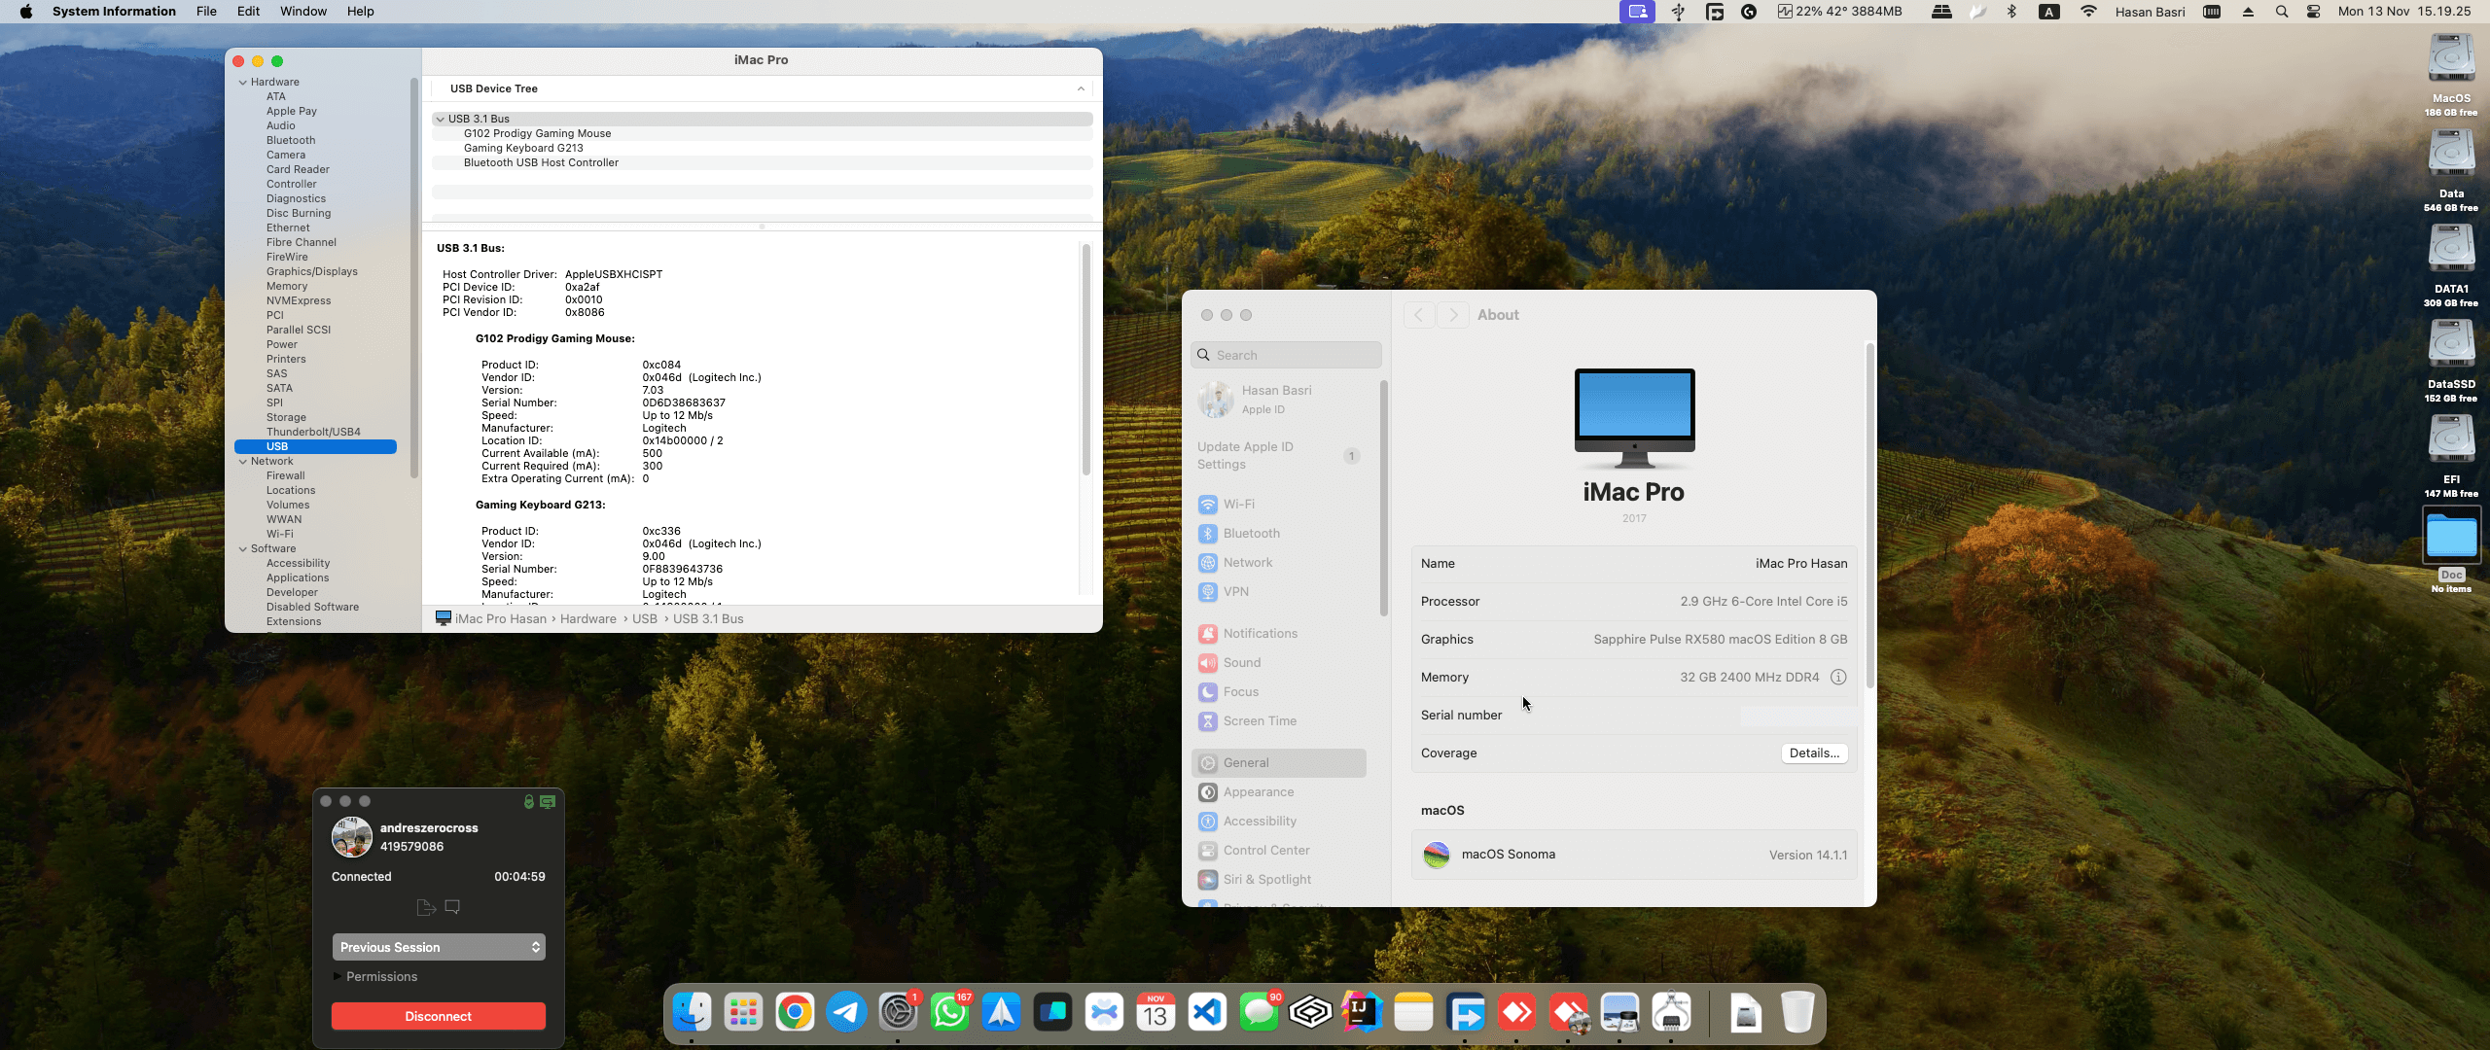This screenshot has height=1050, width=2490.
Task: Open Notifications in System Settings sidebar
Action: click(1279, 634)
